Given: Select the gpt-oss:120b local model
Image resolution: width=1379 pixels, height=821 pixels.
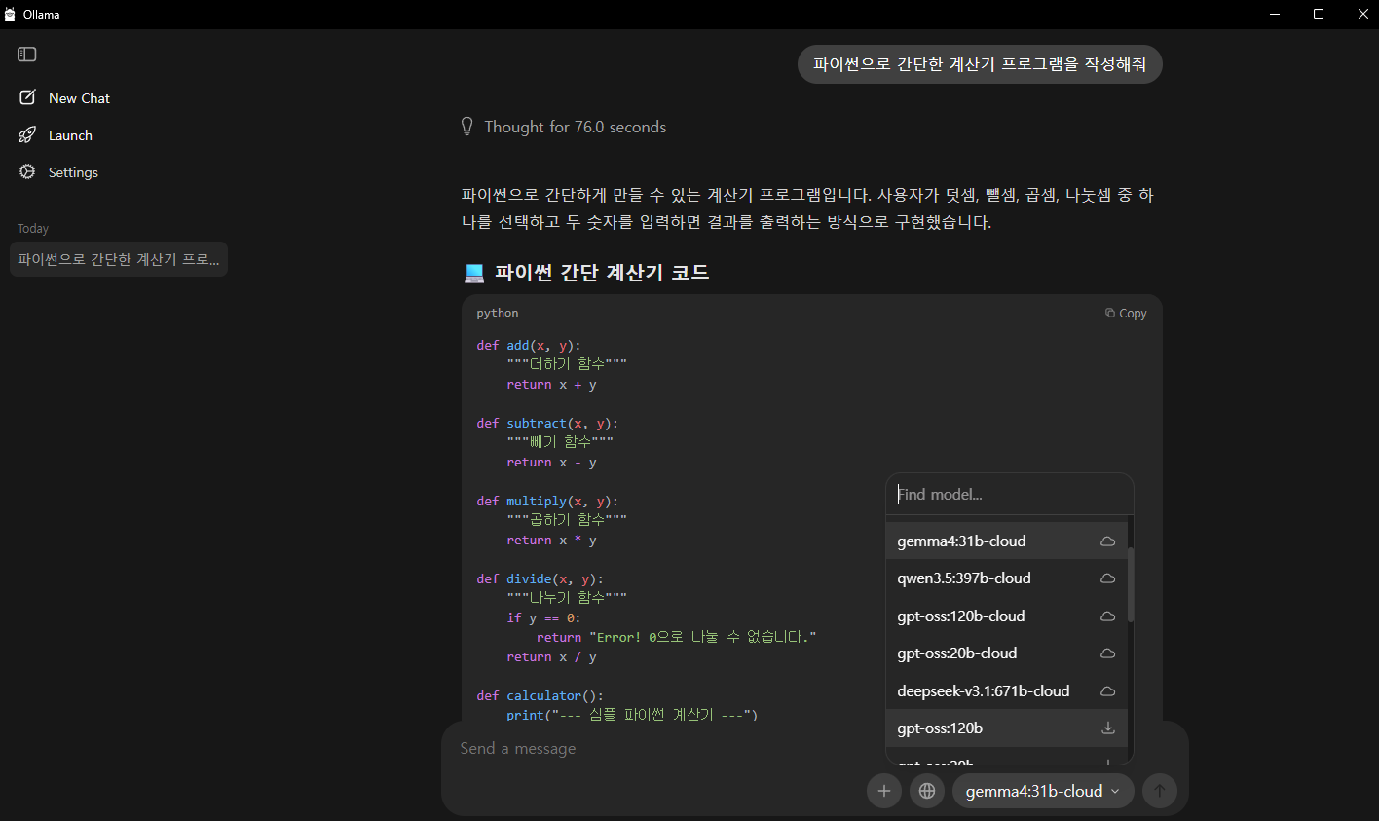Looking at the screenshot, I should click(1006, 728).
